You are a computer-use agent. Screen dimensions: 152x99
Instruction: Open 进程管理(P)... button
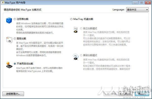click(x=13, y=94)
